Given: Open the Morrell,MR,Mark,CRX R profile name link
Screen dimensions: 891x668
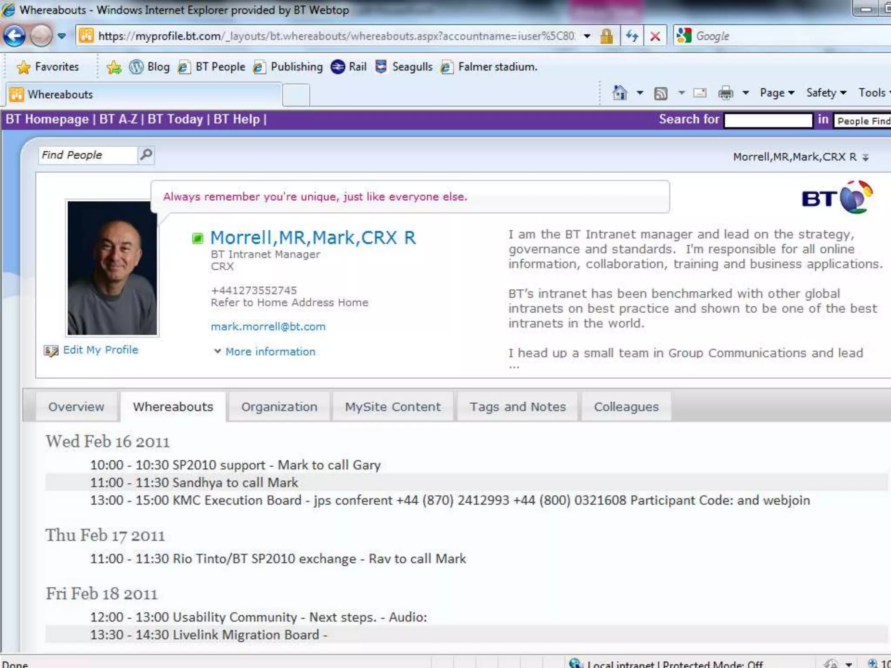Looking at the screenshot, I should point(313,237).
